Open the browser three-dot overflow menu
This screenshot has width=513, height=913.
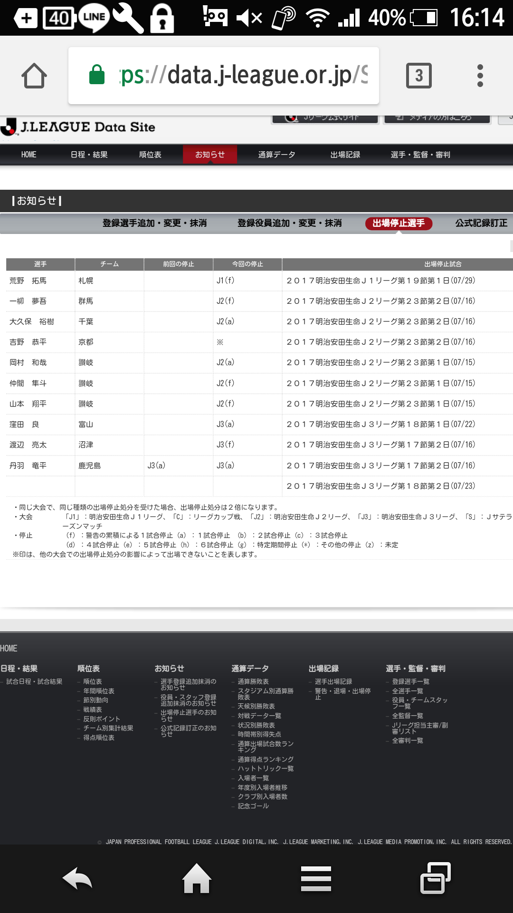[480, 76]
